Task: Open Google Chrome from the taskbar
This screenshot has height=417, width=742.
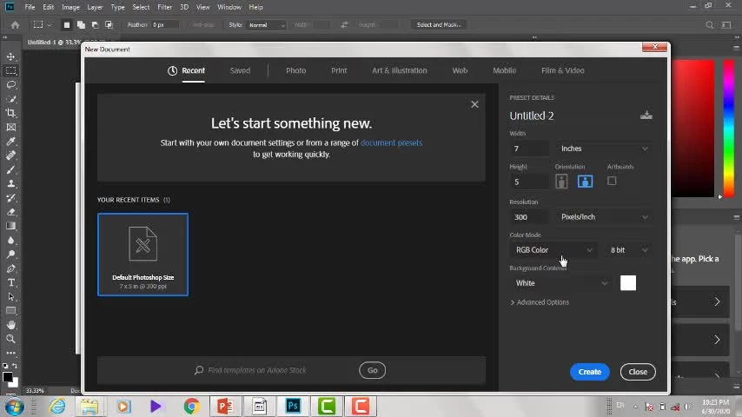Action: 191,406
